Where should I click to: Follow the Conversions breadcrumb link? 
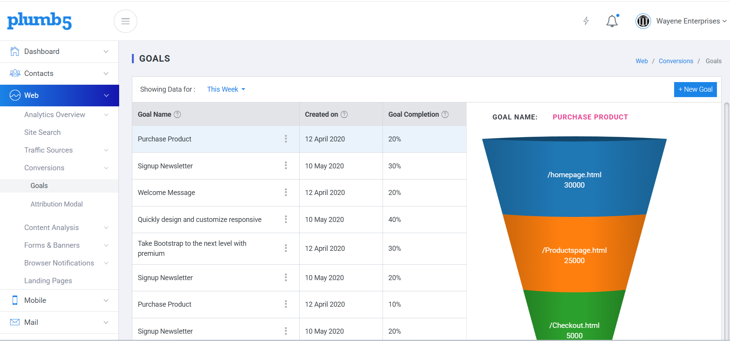[676, 61]
